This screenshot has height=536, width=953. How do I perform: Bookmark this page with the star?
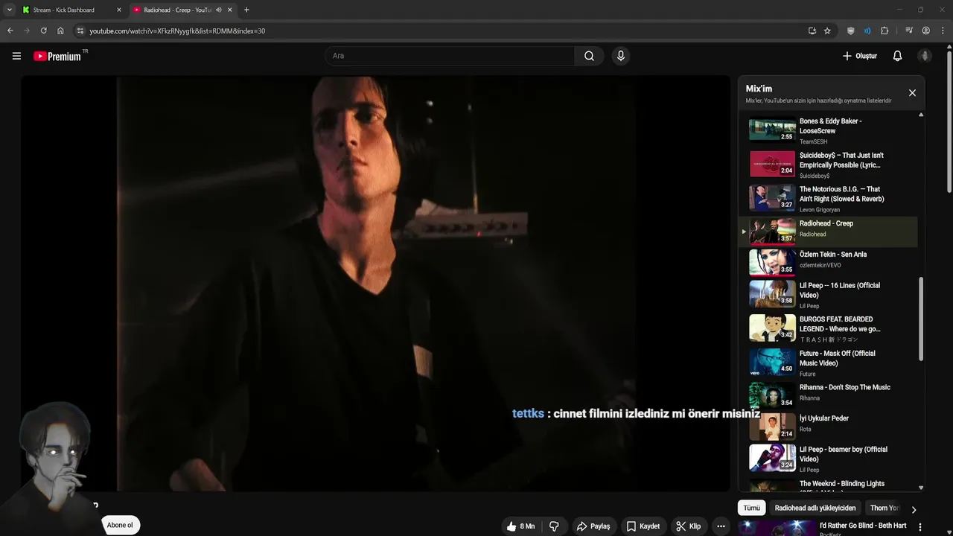pos(827,31)
